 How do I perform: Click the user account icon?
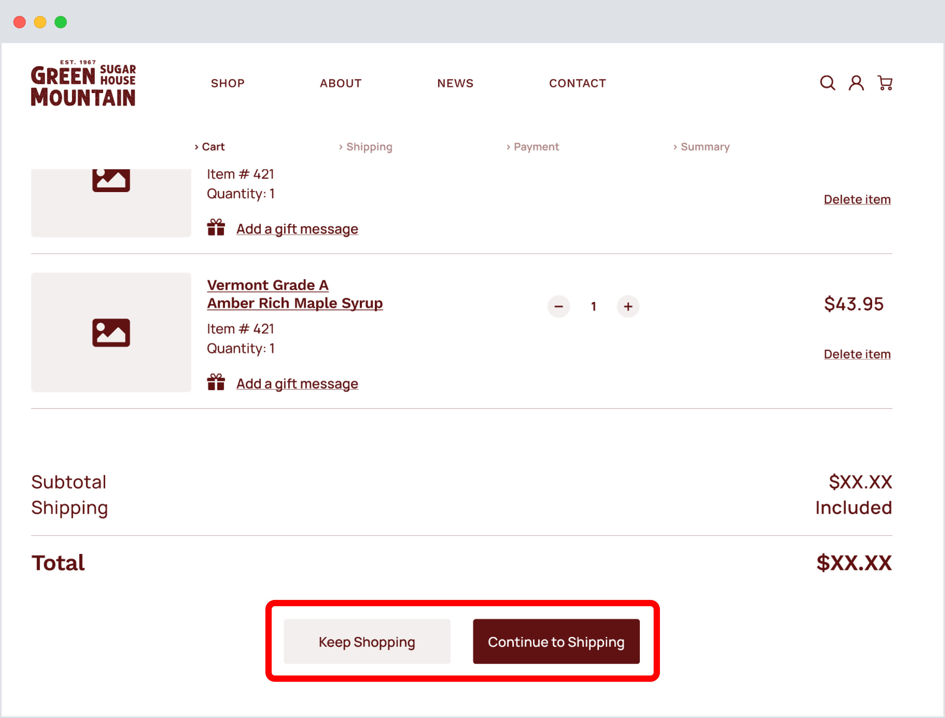pos(856,83)
